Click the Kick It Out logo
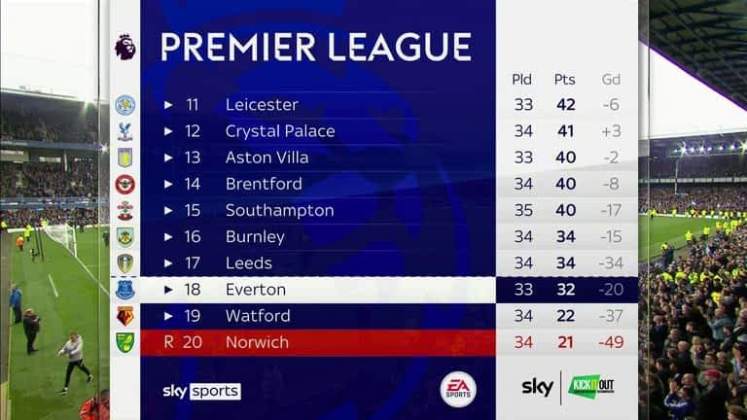Viewport: 747px width, 420px height. point(590,386)
